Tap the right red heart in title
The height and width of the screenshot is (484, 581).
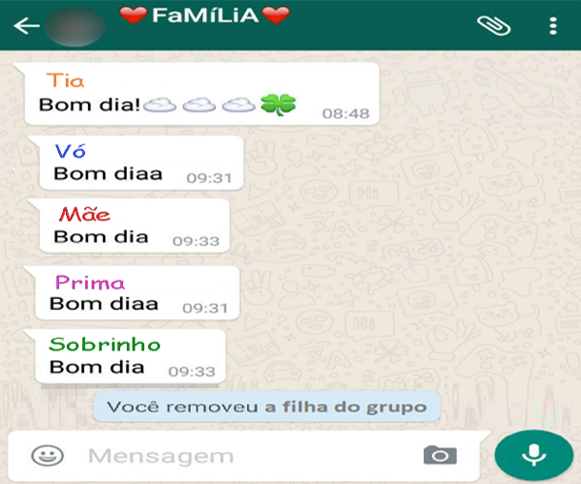coord(276,15)
